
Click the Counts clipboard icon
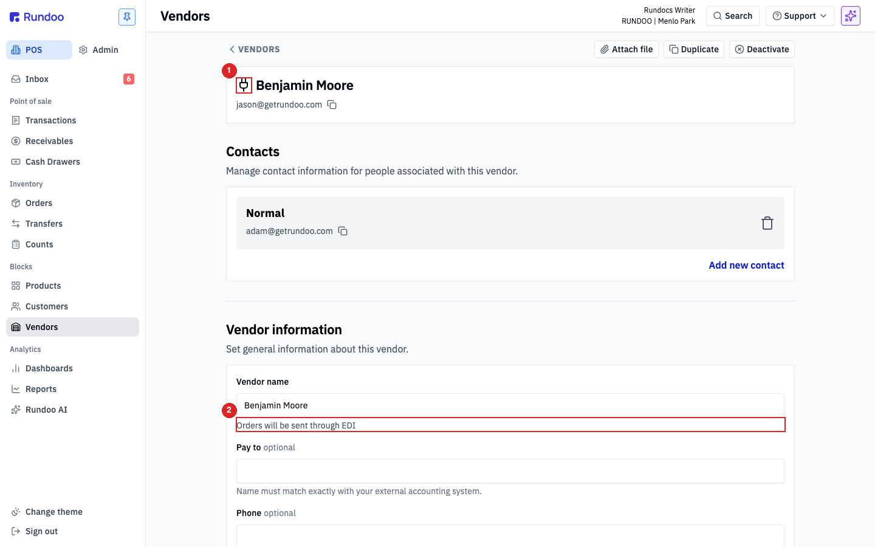point(16,244)
